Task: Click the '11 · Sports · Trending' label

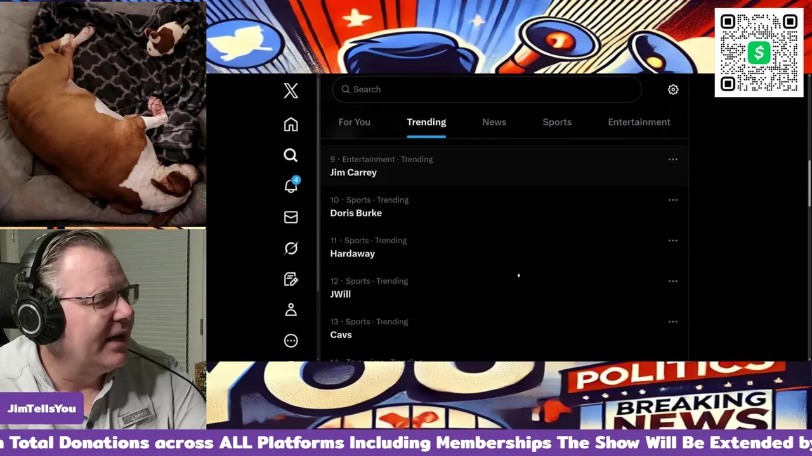Action: [368, 240]
